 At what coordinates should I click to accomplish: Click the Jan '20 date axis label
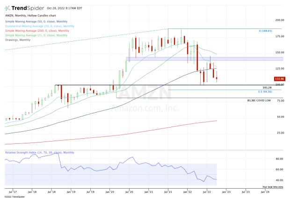coord(110,192)
